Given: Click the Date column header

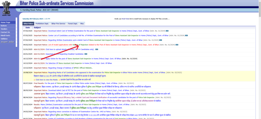Looking at the screenshot, I should click(28, 28).
